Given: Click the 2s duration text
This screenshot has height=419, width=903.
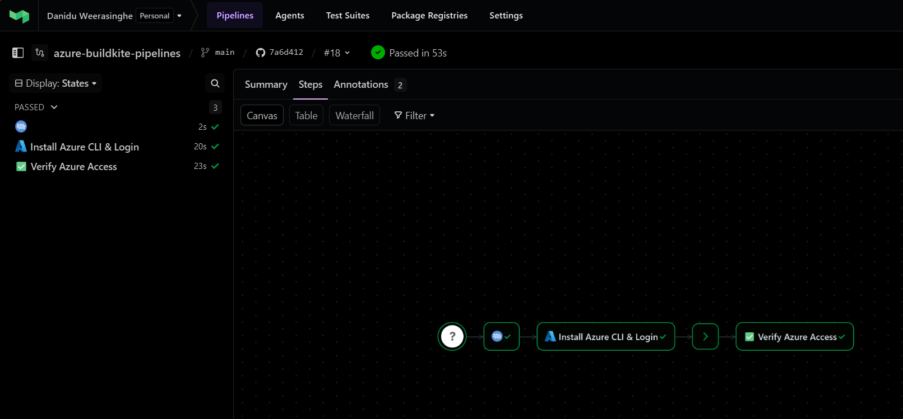Looking at the screenshot, I should click(202, 127).
